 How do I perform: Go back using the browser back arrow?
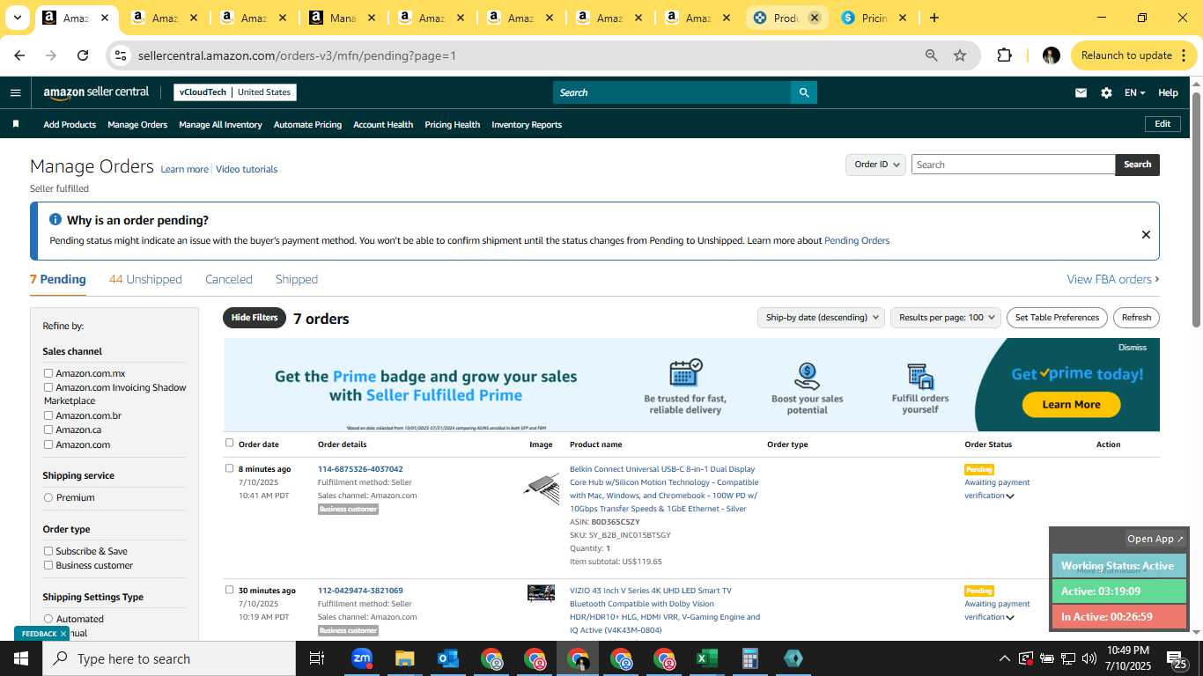19,55
